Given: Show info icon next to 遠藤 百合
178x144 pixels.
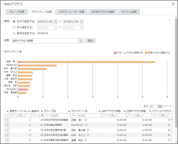Looking at the screenshot, I should 86,140.
